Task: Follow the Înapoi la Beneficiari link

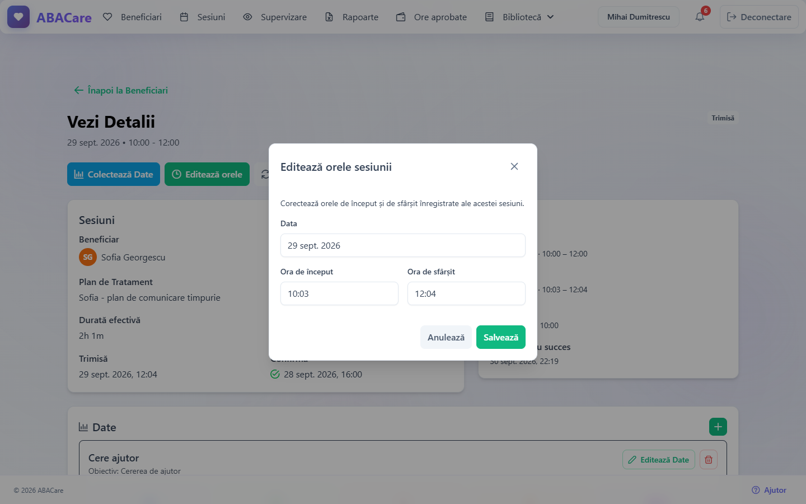Action: [x=121, y=90]
